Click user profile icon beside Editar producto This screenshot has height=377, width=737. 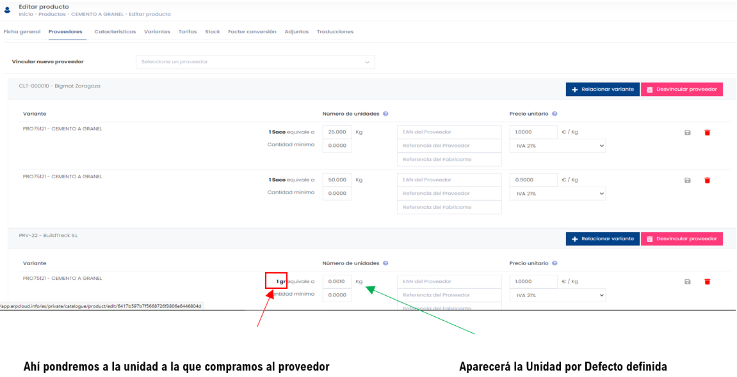(7, 10)
